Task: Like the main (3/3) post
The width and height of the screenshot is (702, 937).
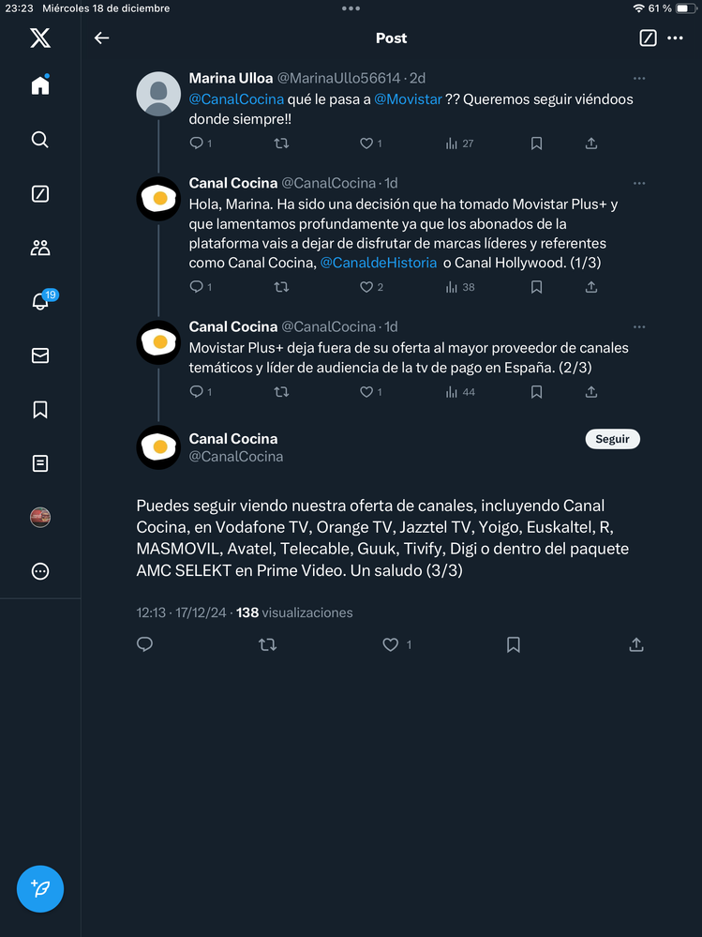Action: coord(392,644)
